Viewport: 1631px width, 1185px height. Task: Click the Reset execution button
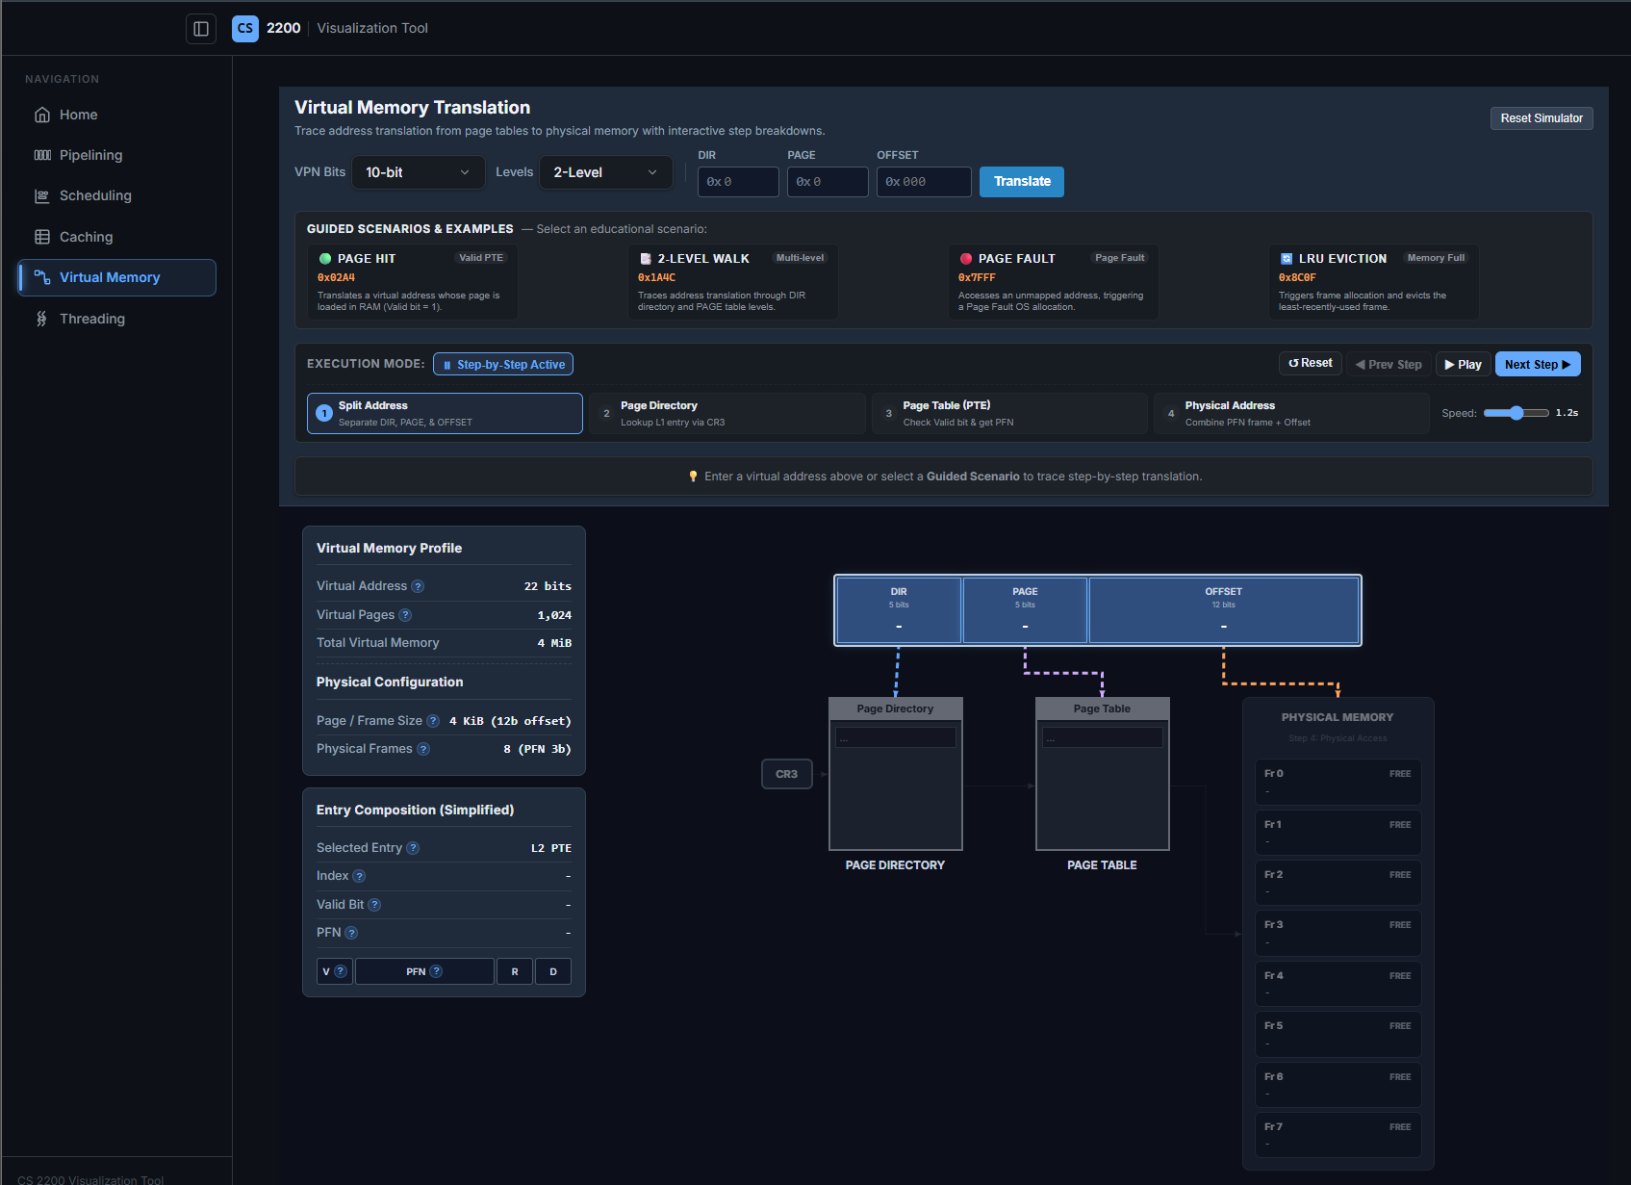pyautogui.click(x=1311, y=363)
